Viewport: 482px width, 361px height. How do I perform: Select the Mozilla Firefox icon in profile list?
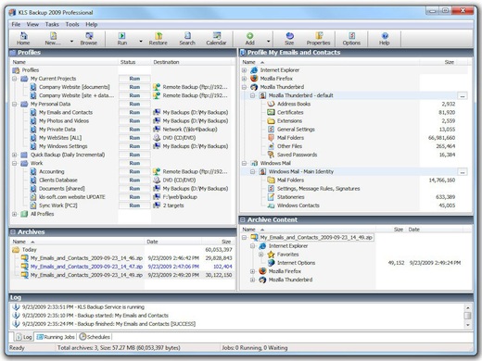254,79
